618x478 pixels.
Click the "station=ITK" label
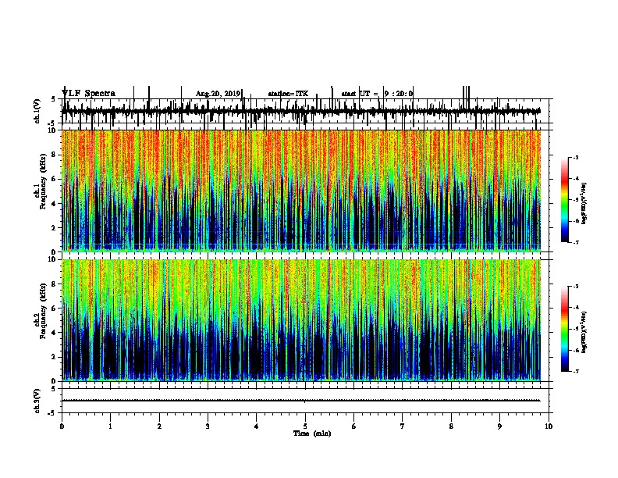(x=288, y=94)
